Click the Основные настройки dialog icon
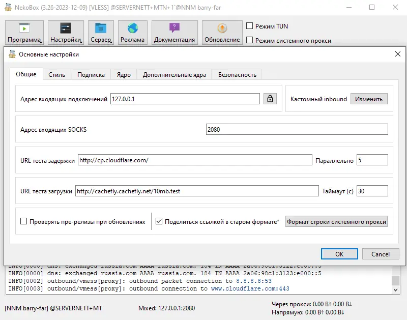 [12, 54]
